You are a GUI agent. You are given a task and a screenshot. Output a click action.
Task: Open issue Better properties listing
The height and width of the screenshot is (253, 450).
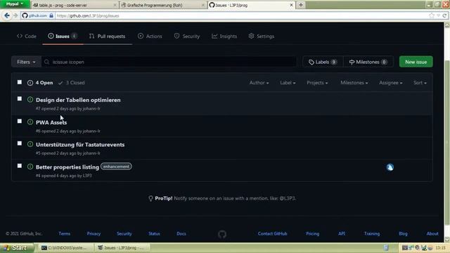point(67,167)
